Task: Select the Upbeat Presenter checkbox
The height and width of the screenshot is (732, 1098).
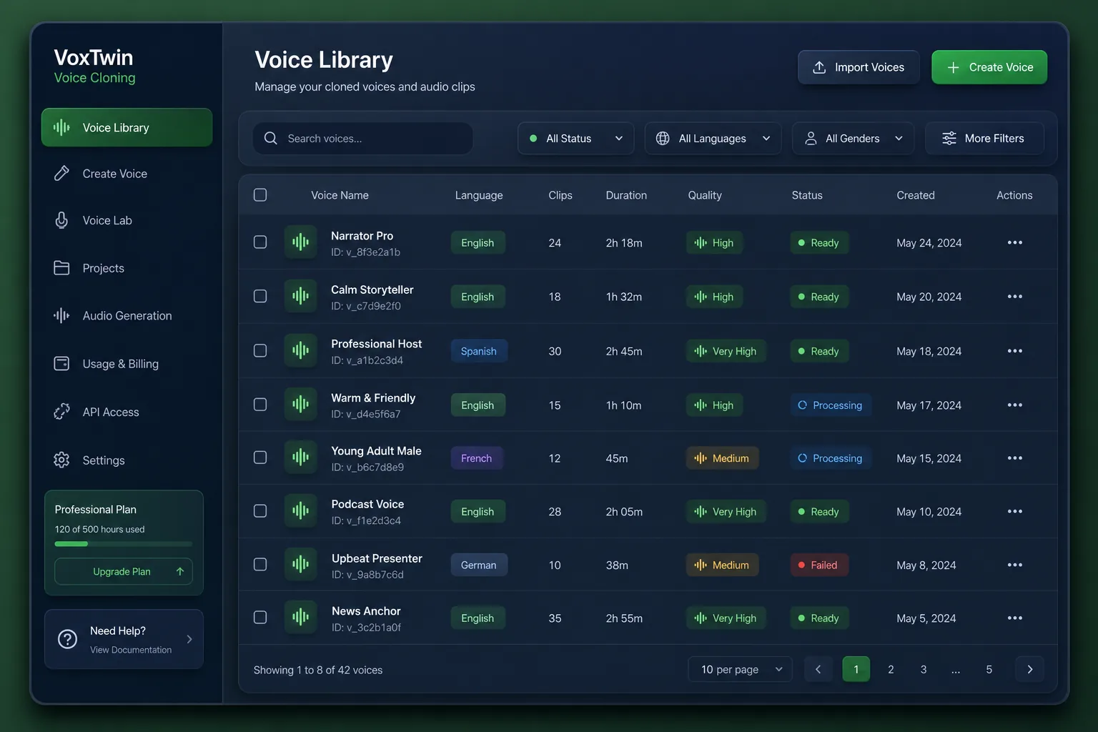Action: [x=260, y=565]
